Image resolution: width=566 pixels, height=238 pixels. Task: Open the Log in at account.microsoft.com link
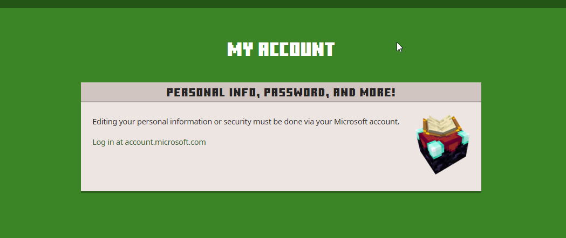(x=149, y=142)
